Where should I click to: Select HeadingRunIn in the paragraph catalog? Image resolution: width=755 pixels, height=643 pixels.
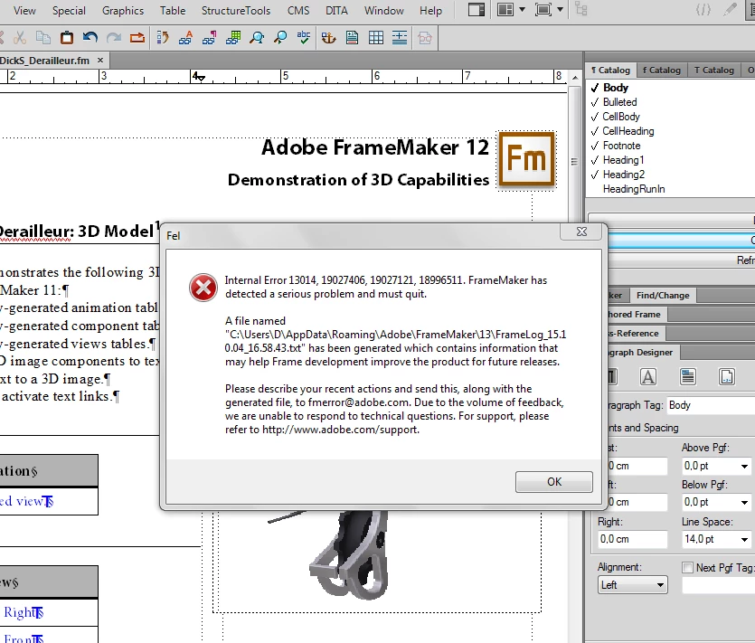click(x=634, y=189)
